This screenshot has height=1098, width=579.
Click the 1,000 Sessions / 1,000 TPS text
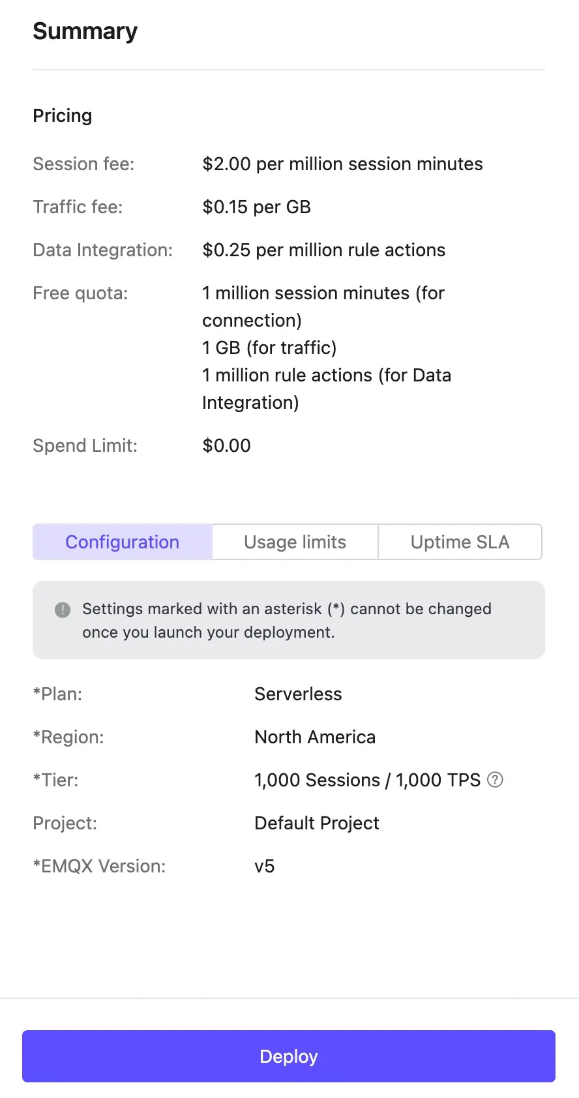[x=367, y=780]
